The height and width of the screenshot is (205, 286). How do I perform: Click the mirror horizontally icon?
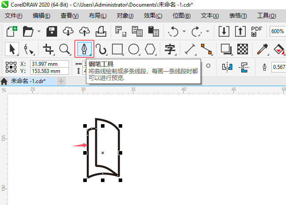227,67
